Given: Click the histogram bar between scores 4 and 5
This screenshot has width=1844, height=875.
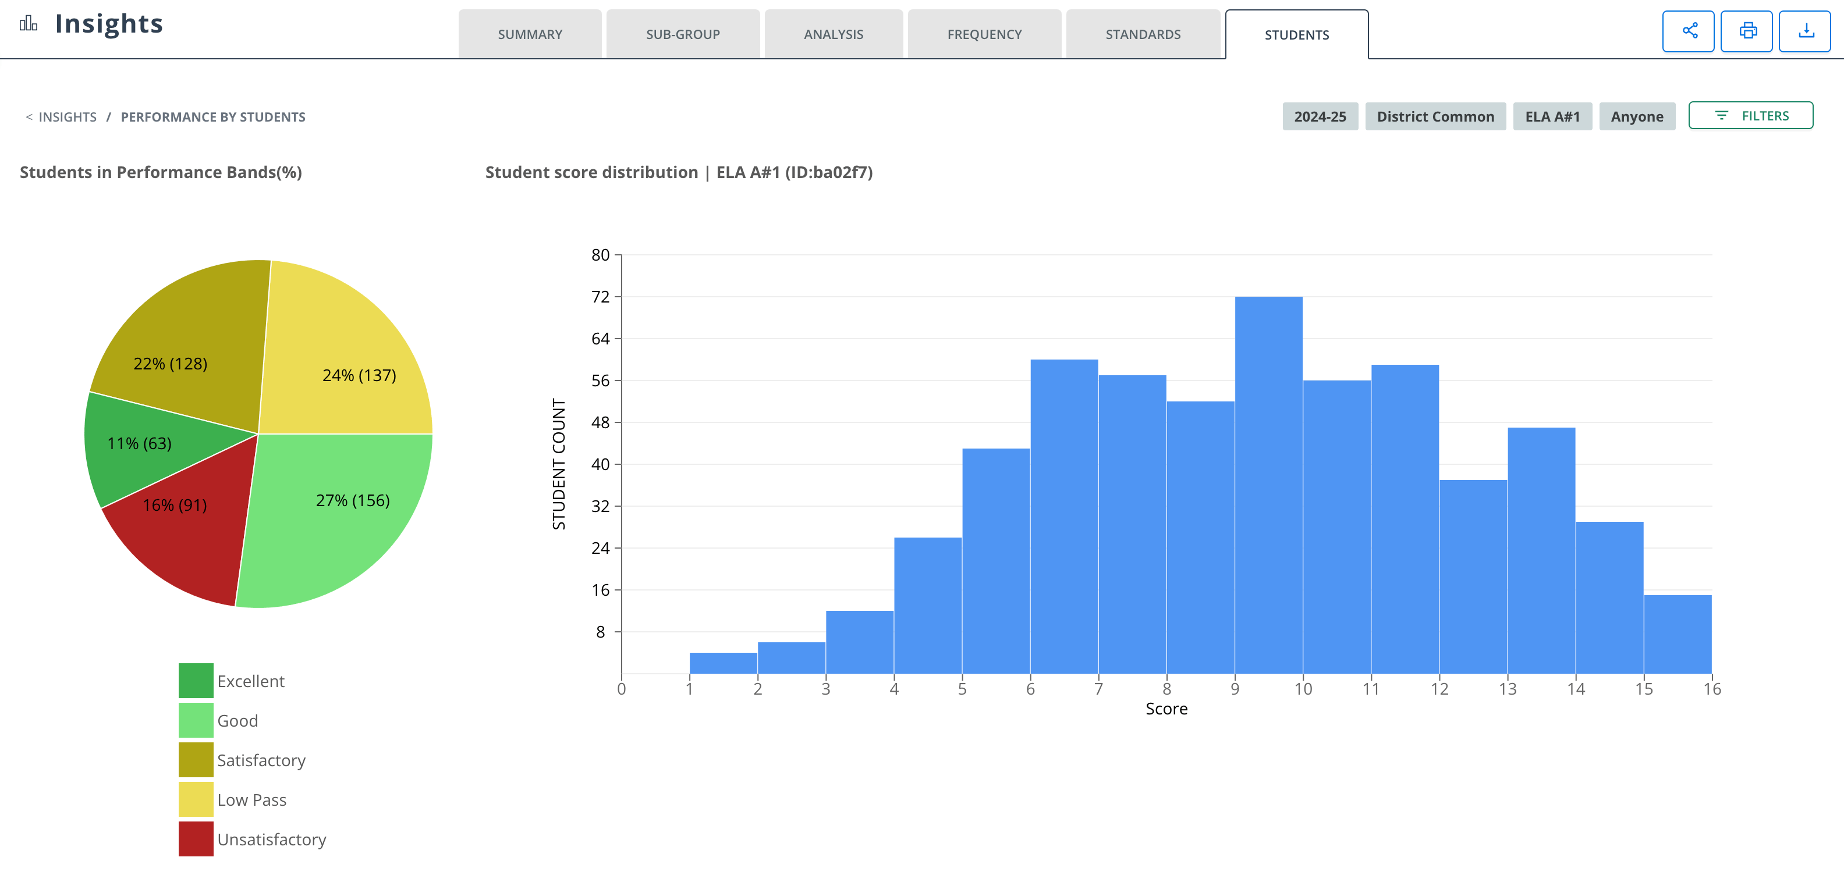Looking at the screenshot, I should click(x=928, y=605).
